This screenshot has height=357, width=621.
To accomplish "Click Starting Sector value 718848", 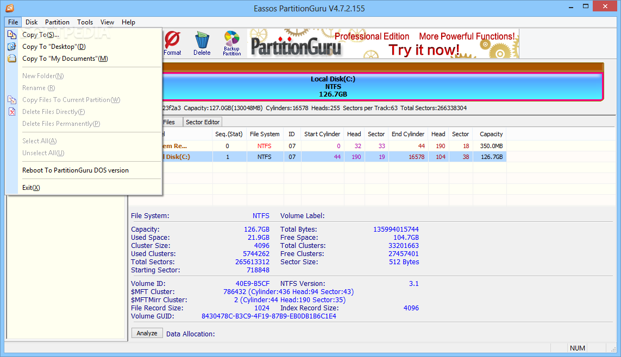I will [258, 270].
